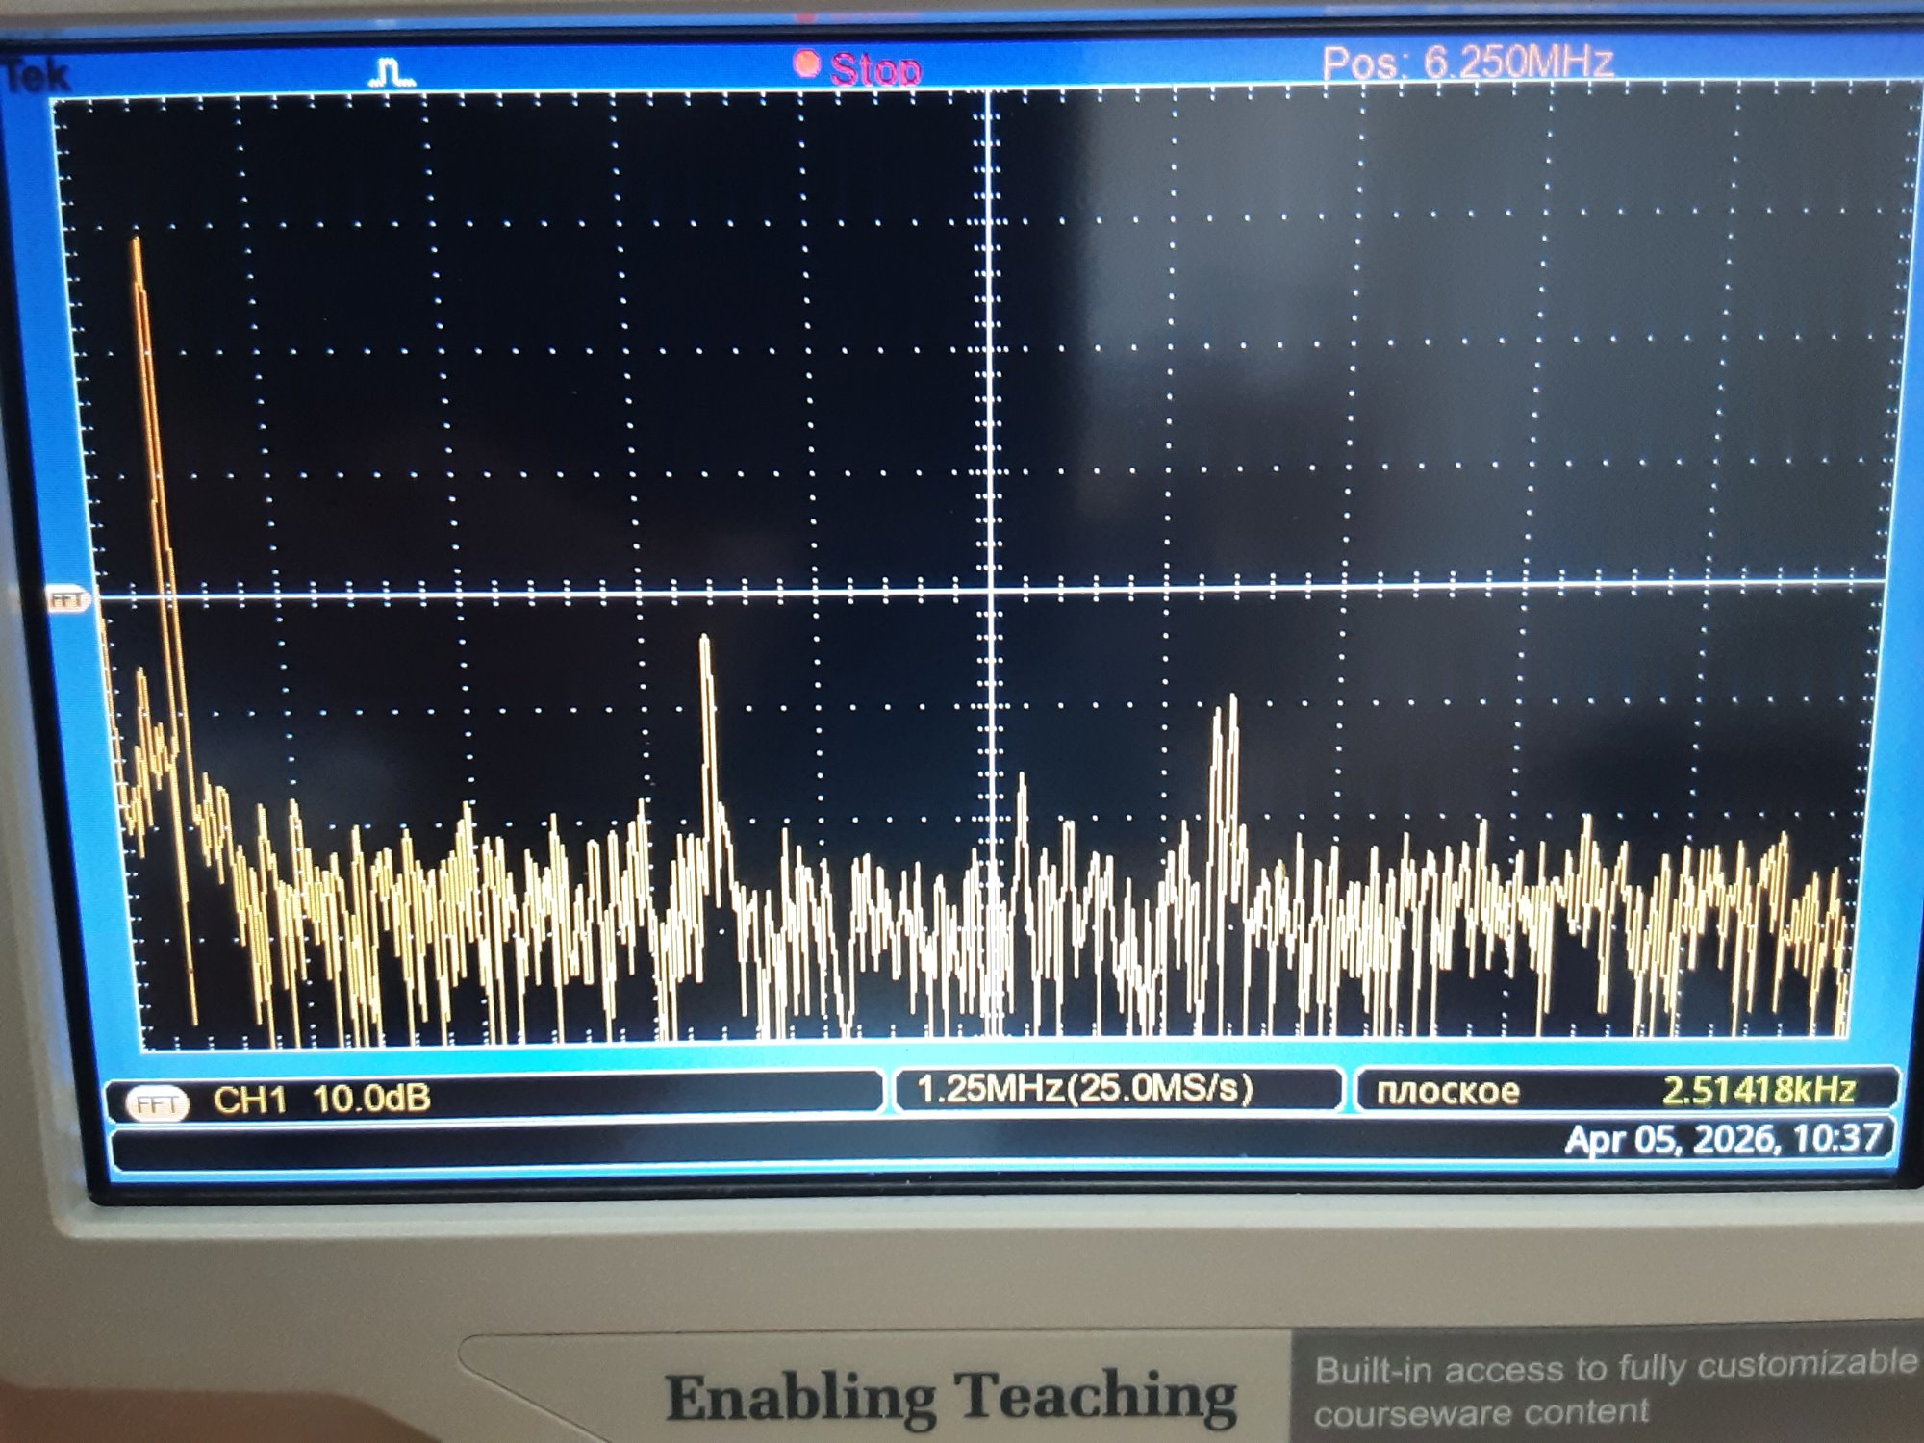Image resolution: width=1924 pixels, height=1443 pixels.
Task: Click the 1.25MHz(25.0MS/s) frequency scale readout
Action: coord(1084,1089)
